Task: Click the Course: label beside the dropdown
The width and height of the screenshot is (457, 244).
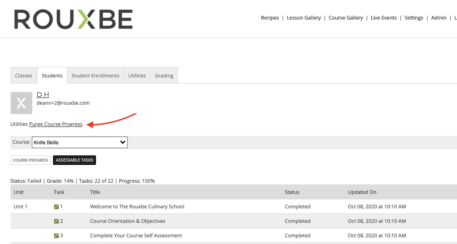Action: tap(21, 142)
